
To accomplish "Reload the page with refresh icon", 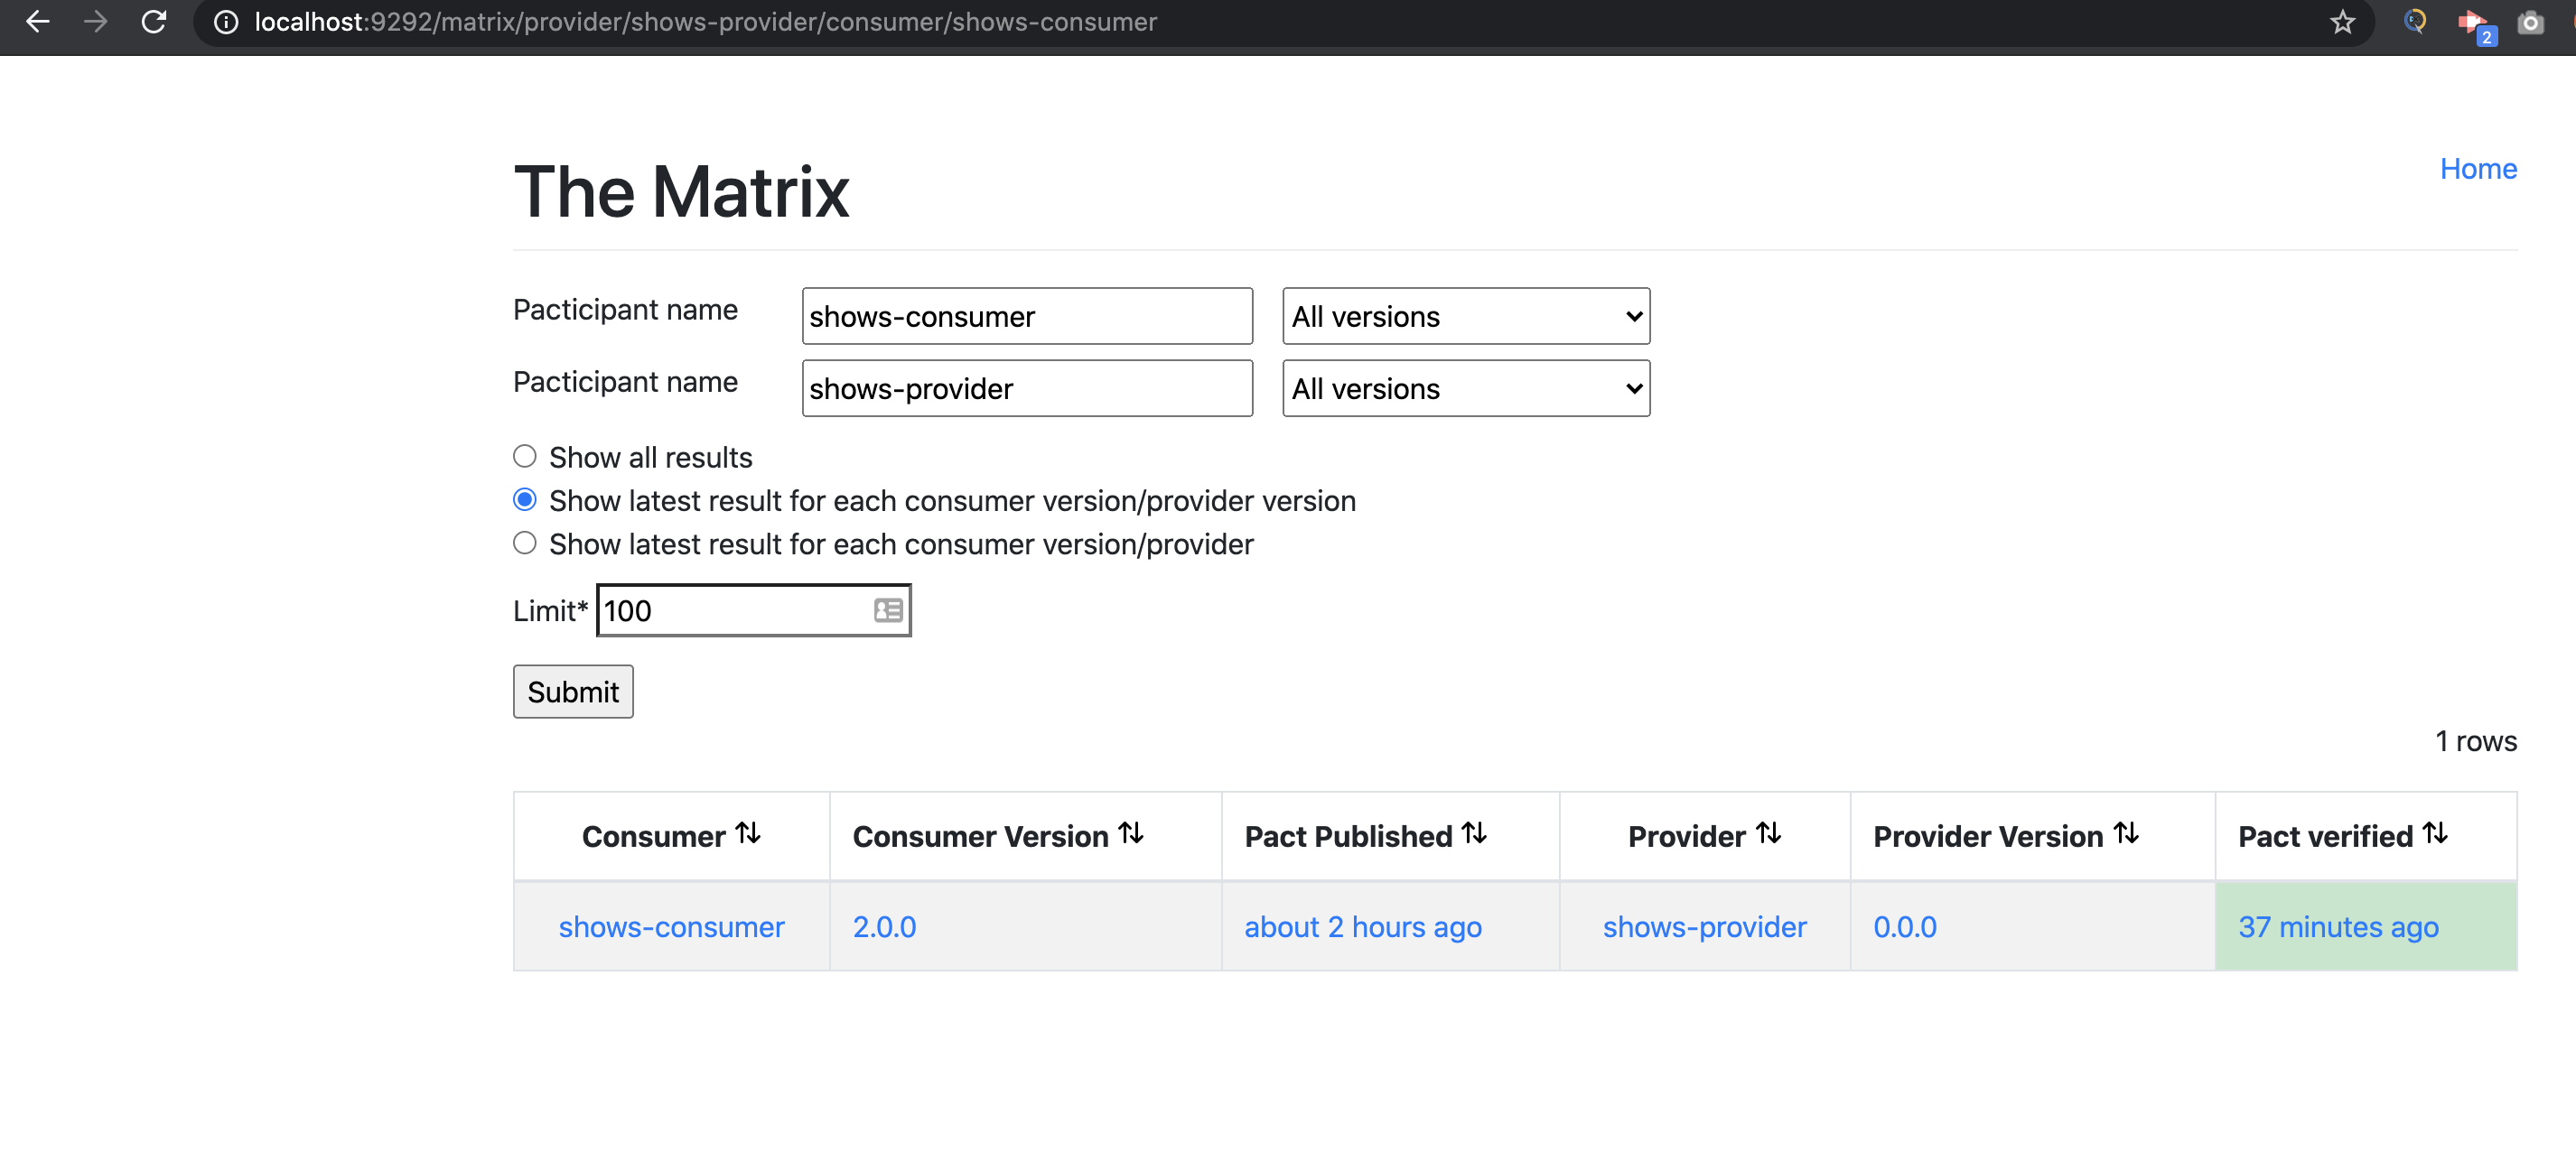I will 154,22.
